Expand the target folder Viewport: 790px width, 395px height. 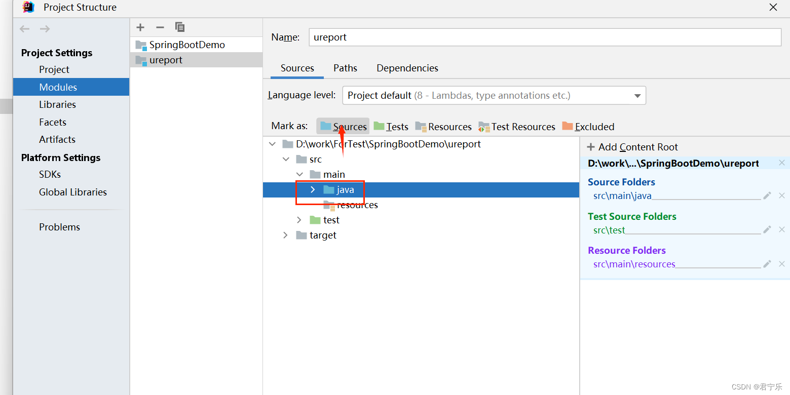(285, 235)
